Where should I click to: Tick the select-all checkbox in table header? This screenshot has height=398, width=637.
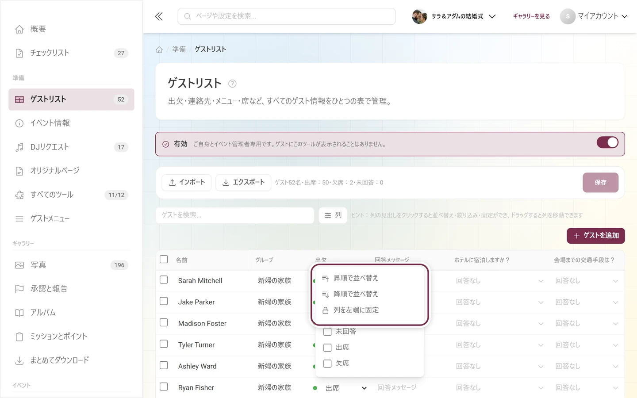click(x=164, y=259)
